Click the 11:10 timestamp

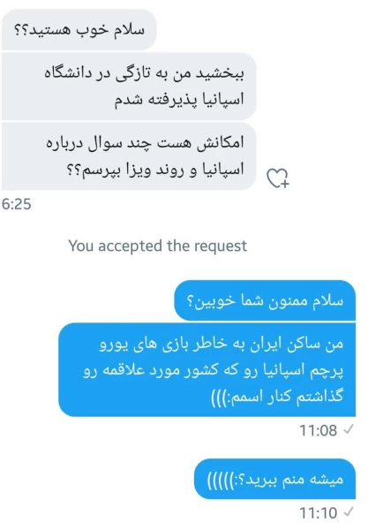point(319,512)
